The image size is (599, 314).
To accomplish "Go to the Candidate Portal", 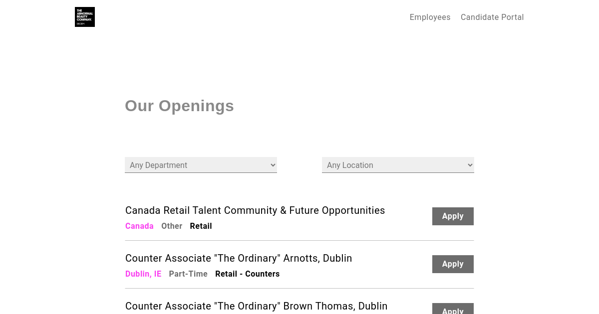I will [492, 17].
